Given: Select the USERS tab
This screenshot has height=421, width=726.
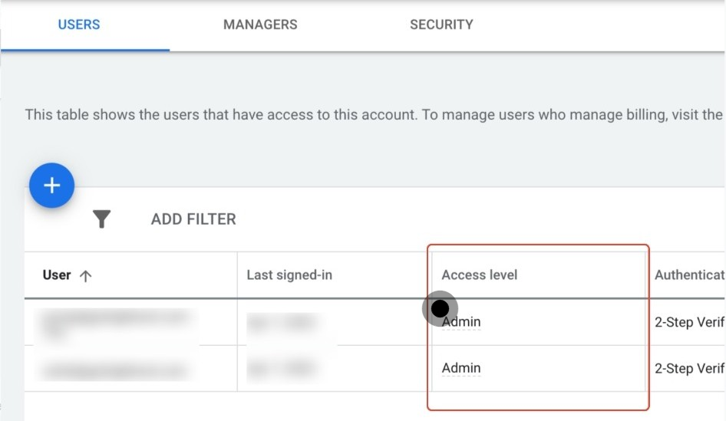Looking at the screenshot, I should click(x=79, y=25).
